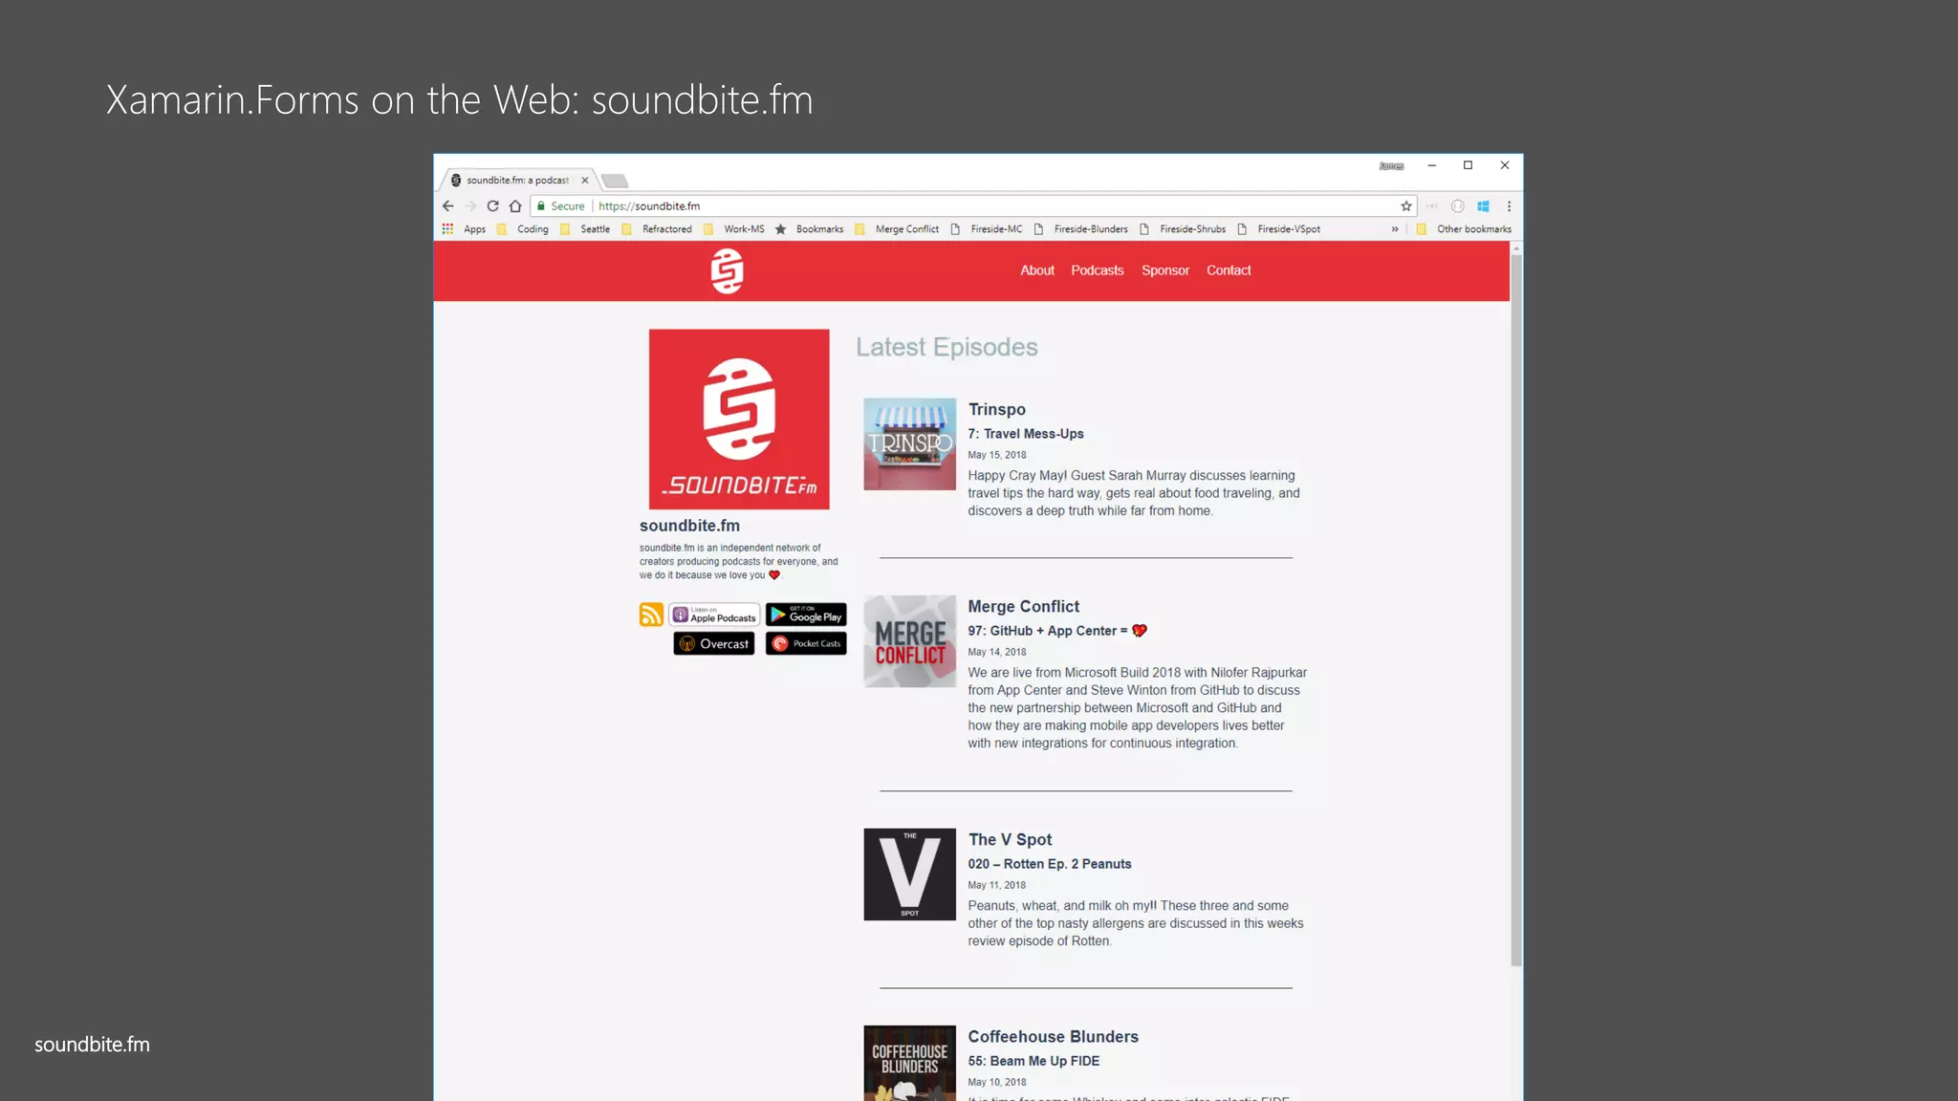This screenshot has width=1958, height=1101.
Task: Open the RSS feed icon
Action: (x=651, y=615)
